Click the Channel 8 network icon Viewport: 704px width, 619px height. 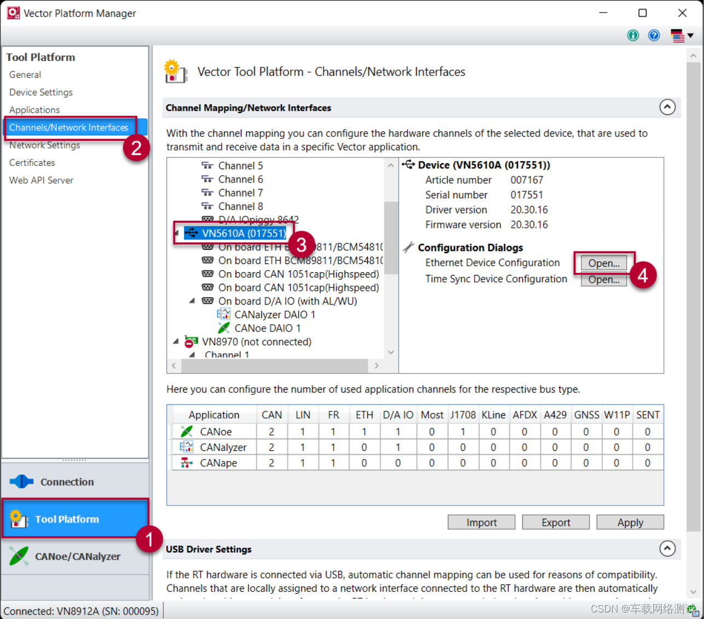(207, 206)
